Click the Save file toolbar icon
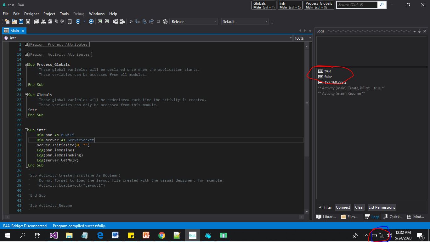This screenshot has width=430, height=242. (x=21, y=21)
